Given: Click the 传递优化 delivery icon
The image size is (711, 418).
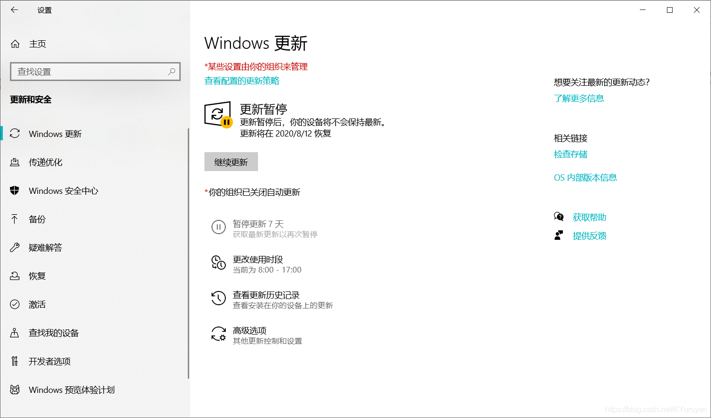Looking at the screenshot, I should click(x=15, y=162).
